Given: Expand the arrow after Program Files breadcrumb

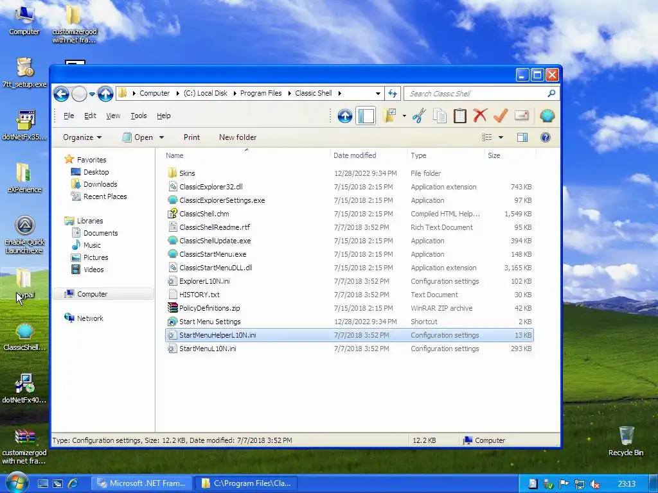Looking at the screenshot, I should (289, 94).
